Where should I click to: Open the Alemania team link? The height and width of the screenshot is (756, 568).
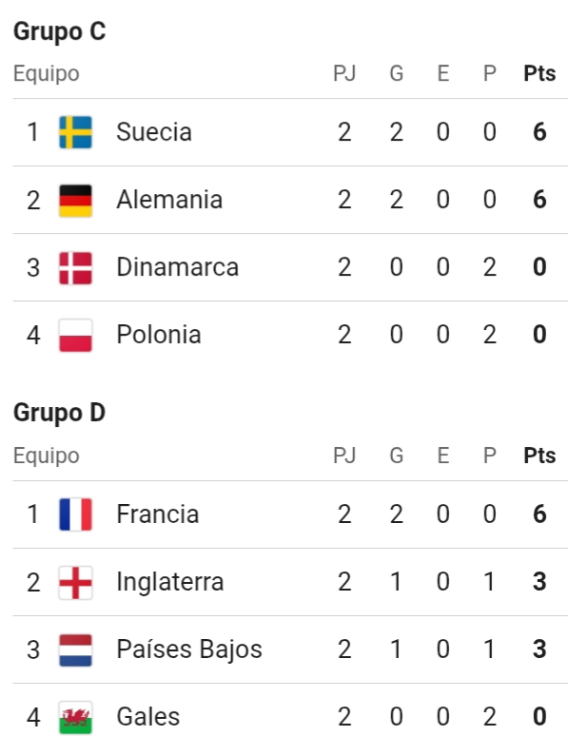[x=169, y=200]
